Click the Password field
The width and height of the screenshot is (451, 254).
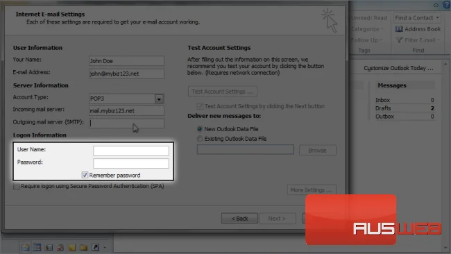click(131, 163)
